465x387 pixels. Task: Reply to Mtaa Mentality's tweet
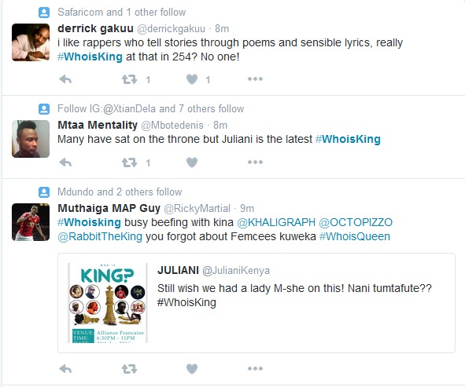(65, 162)
